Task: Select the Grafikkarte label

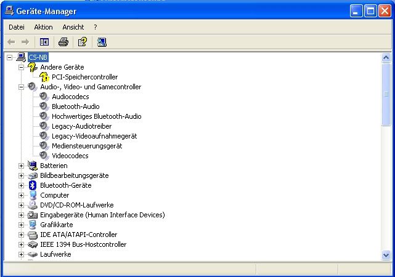Action: click(x=57, y=225)
